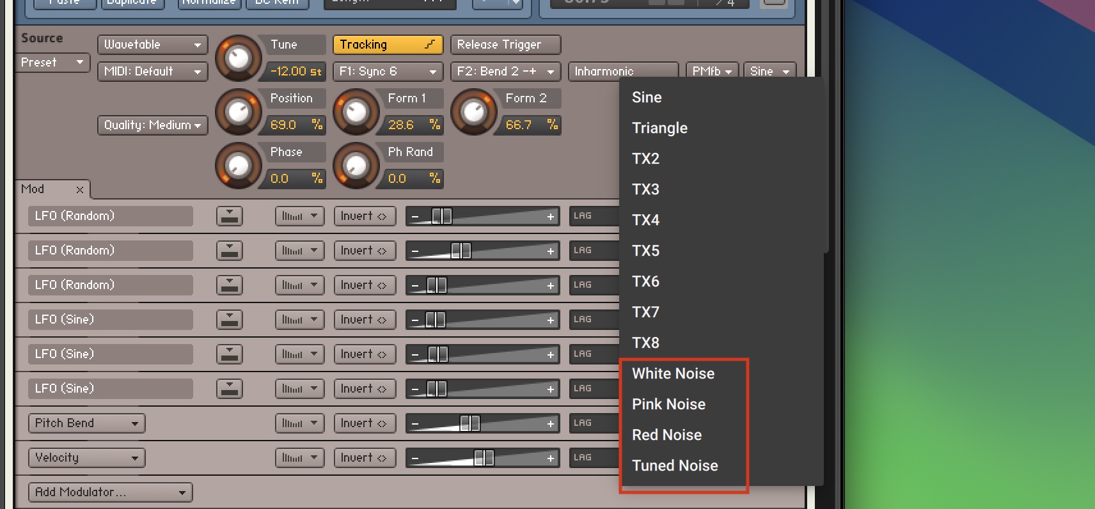Screen dimensions: 1095x509
Task: Click the Pitch Bend row intensity slider handle
Action: point(470,423)
